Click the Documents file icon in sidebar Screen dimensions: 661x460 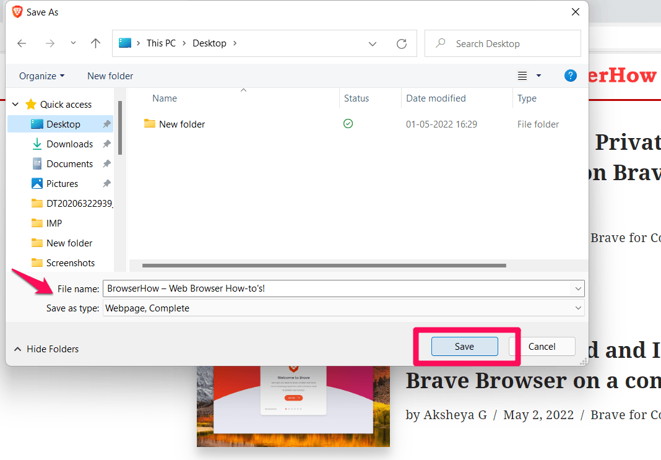[37, 163]
